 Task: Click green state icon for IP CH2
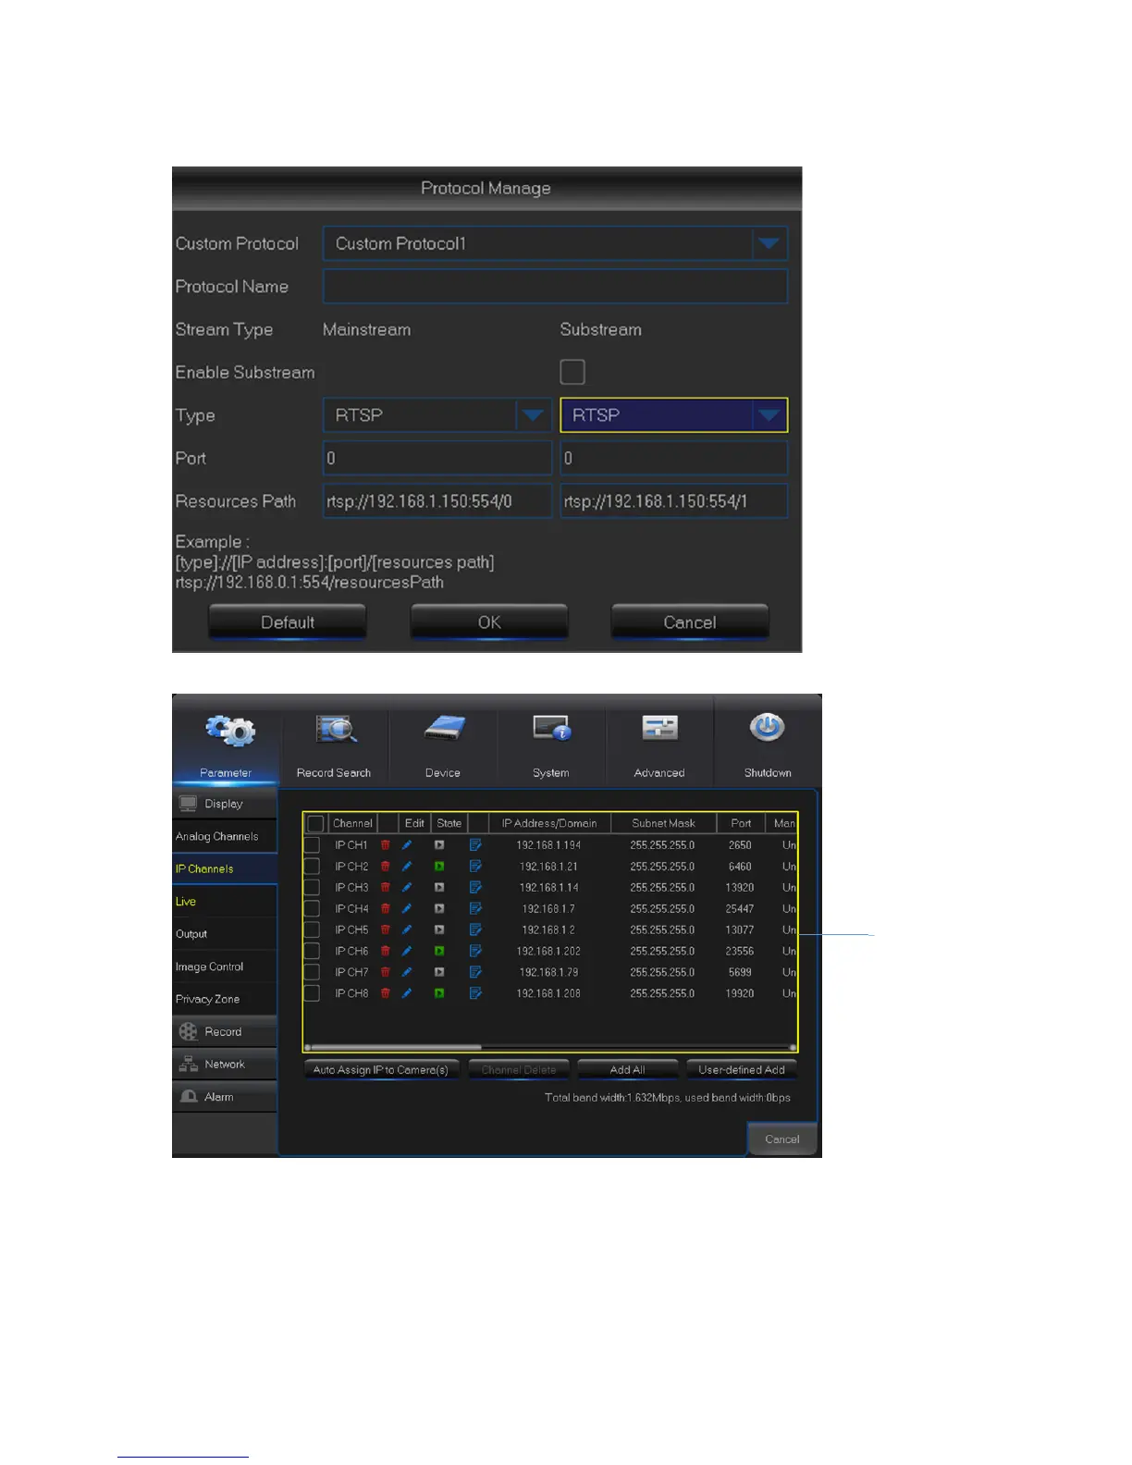click(439, 867)
